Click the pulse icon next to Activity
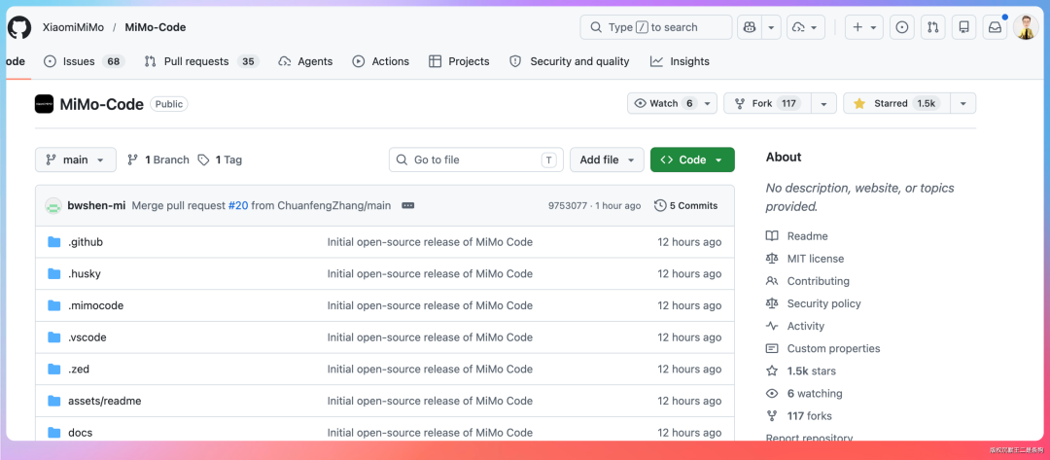1050x460 pixels. [772, 326]
